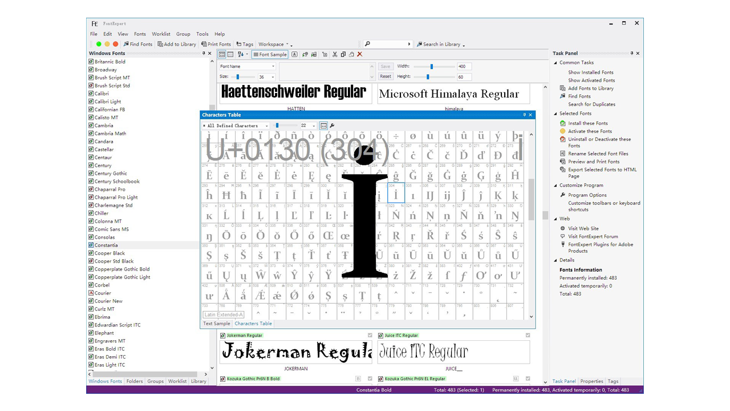Click the Constantia font type icon
730x411 pixels.
[x=91, y=245]
